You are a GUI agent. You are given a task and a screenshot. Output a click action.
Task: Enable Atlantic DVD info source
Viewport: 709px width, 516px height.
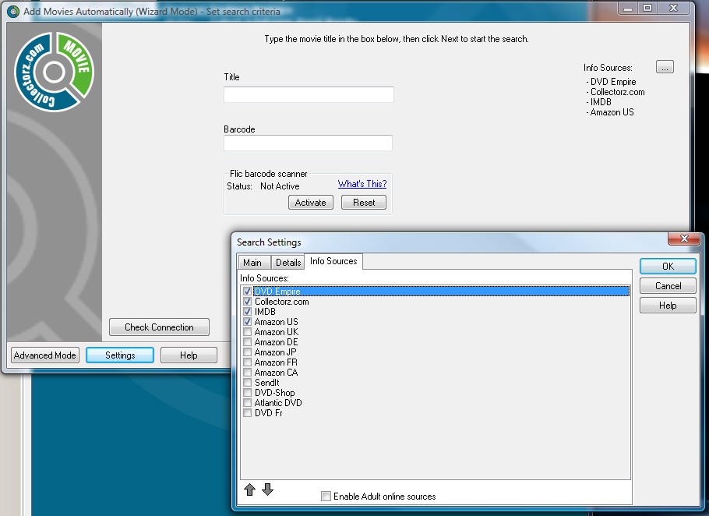click(247, 402)
